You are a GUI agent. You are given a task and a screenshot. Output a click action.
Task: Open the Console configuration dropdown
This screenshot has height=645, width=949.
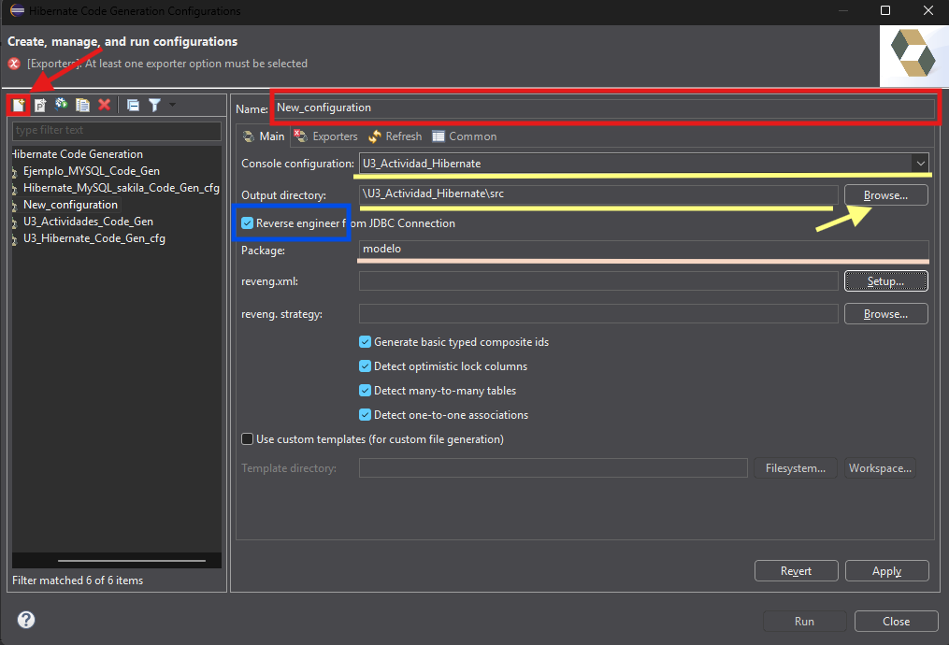[x=920, y=164]
